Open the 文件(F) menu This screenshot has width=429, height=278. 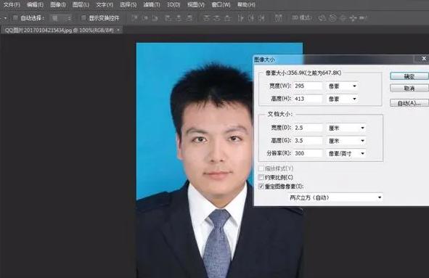(x=12, y=4)
